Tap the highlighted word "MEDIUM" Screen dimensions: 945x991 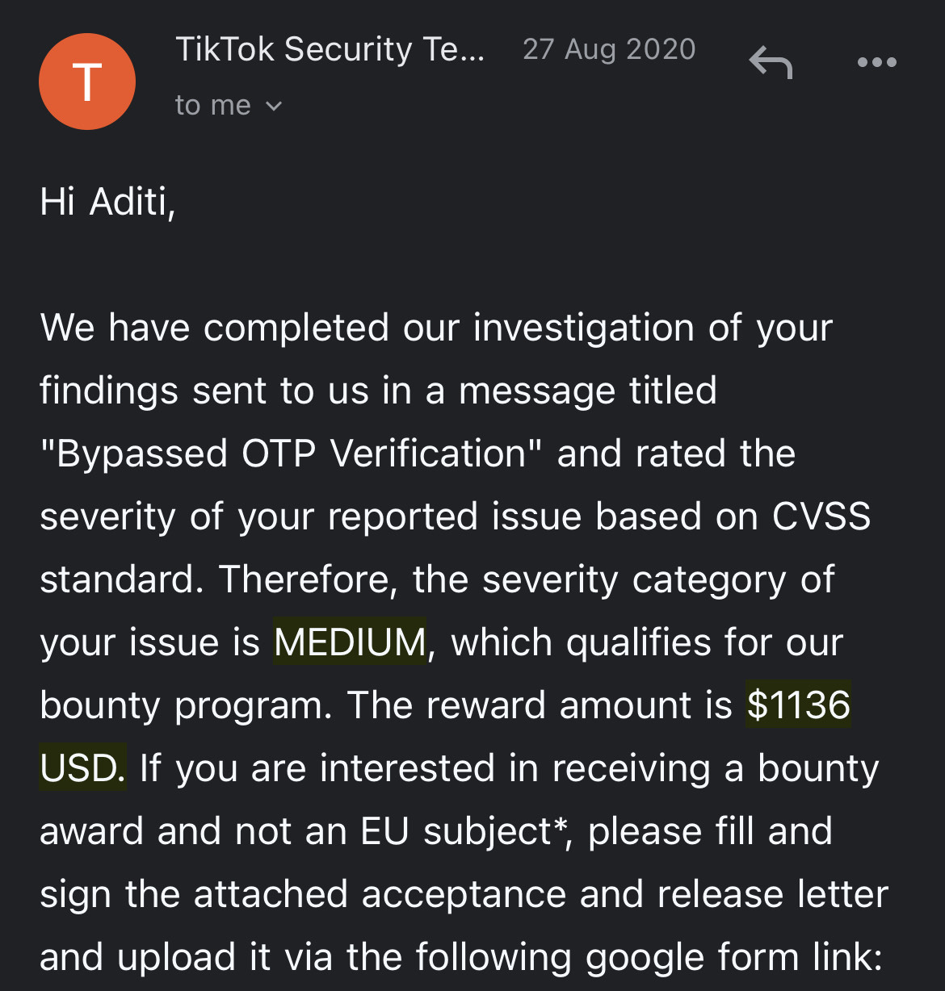[348, 642]
